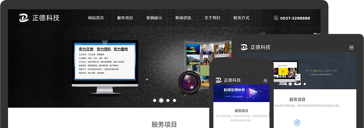Click the 关于我们 navigation link

point(212,18)
